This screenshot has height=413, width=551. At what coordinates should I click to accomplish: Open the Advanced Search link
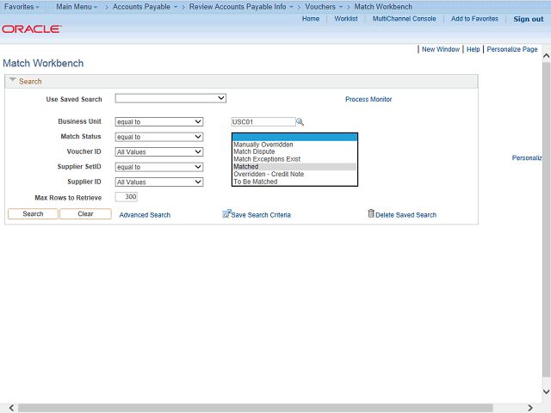click(145, 215)
